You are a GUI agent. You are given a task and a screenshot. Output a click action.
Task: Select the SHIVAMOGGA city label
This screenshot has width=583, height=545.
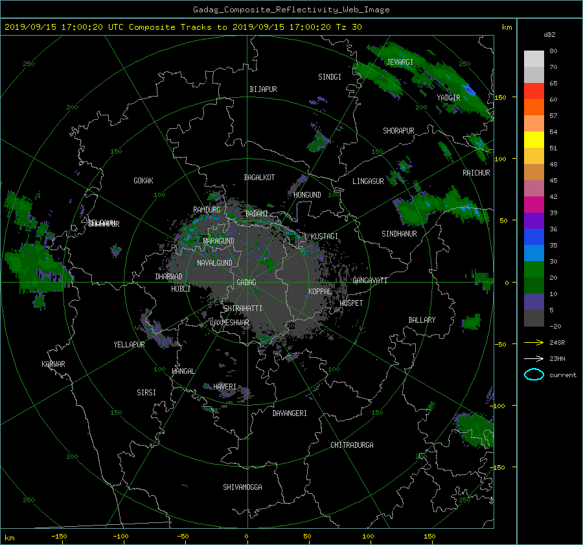(x=242, y=487)
